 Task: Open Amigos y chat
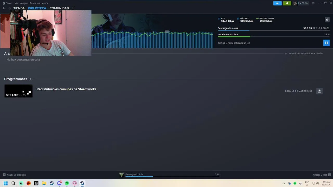click(322, 175)
